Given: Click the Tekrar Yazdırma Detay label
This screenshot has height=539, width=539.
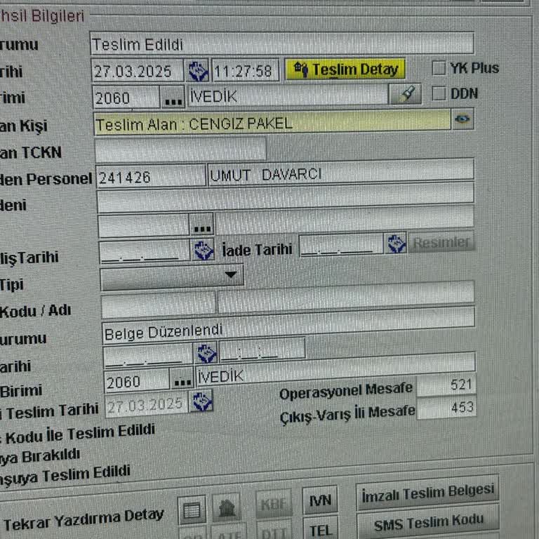Looking at the screenshot, I should coord(84,519).
